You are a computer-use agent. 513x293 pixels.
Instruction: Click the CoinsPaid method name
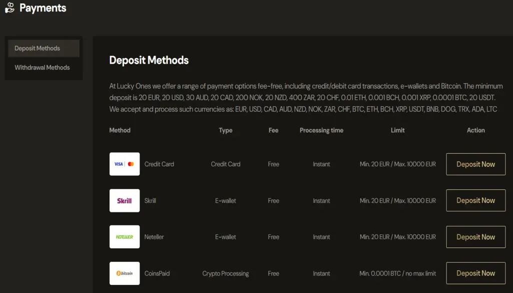tap(157, 273)
